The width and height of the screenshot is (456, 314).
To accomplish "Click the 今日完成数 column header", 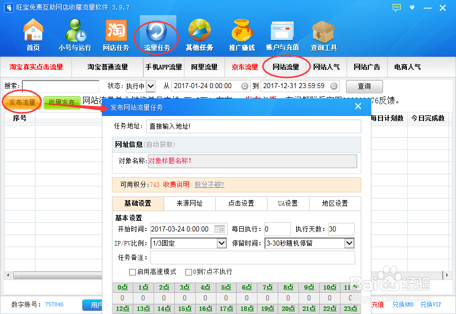I will point(428,119).
